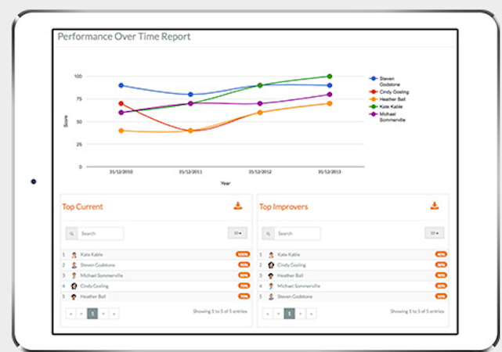
Task: Click green Kate Kable point at 100
Action: (x=330, y=77)
